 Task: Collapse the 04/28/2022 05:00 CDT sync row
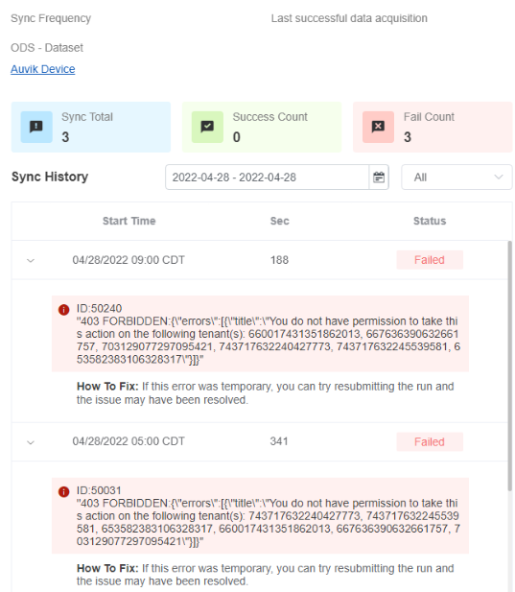(x=31, y=442)
